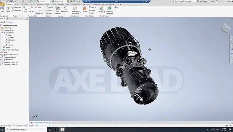Click the Place component icon
The width and height of the screenshot is (233, 132).
(2, 9)
